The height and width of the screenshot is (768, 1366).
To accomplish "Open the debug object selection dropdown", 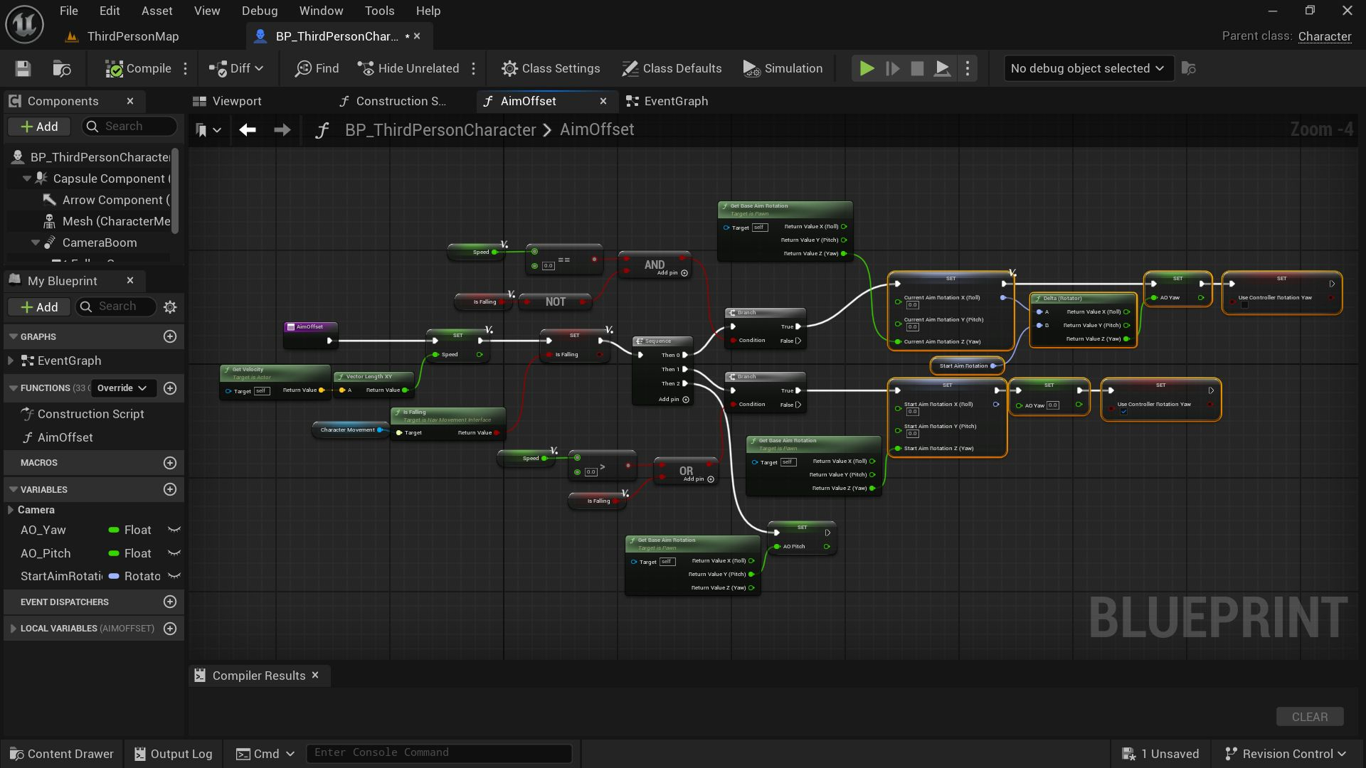I will 1088,68.
